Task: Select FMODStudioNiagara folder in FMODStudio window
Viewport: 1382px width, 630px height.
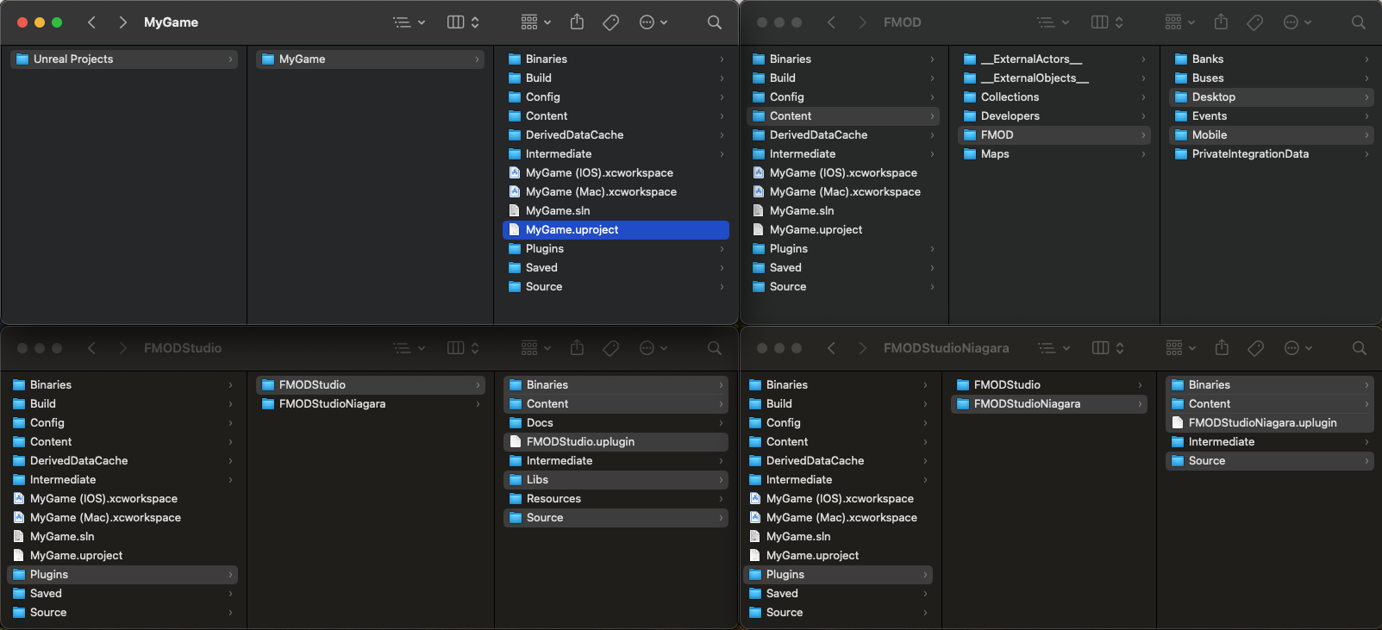Action: coord(370,404)
